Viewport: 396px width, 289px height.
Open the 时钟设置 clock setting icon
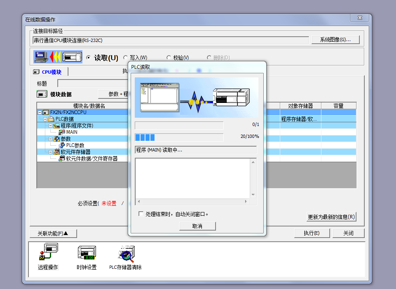pyautogui.click(x=87, y=253)
